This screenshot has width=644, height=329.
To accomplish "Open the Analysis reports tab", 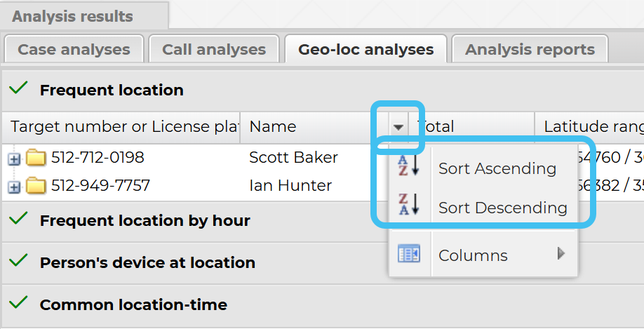I will pos(530,49).
